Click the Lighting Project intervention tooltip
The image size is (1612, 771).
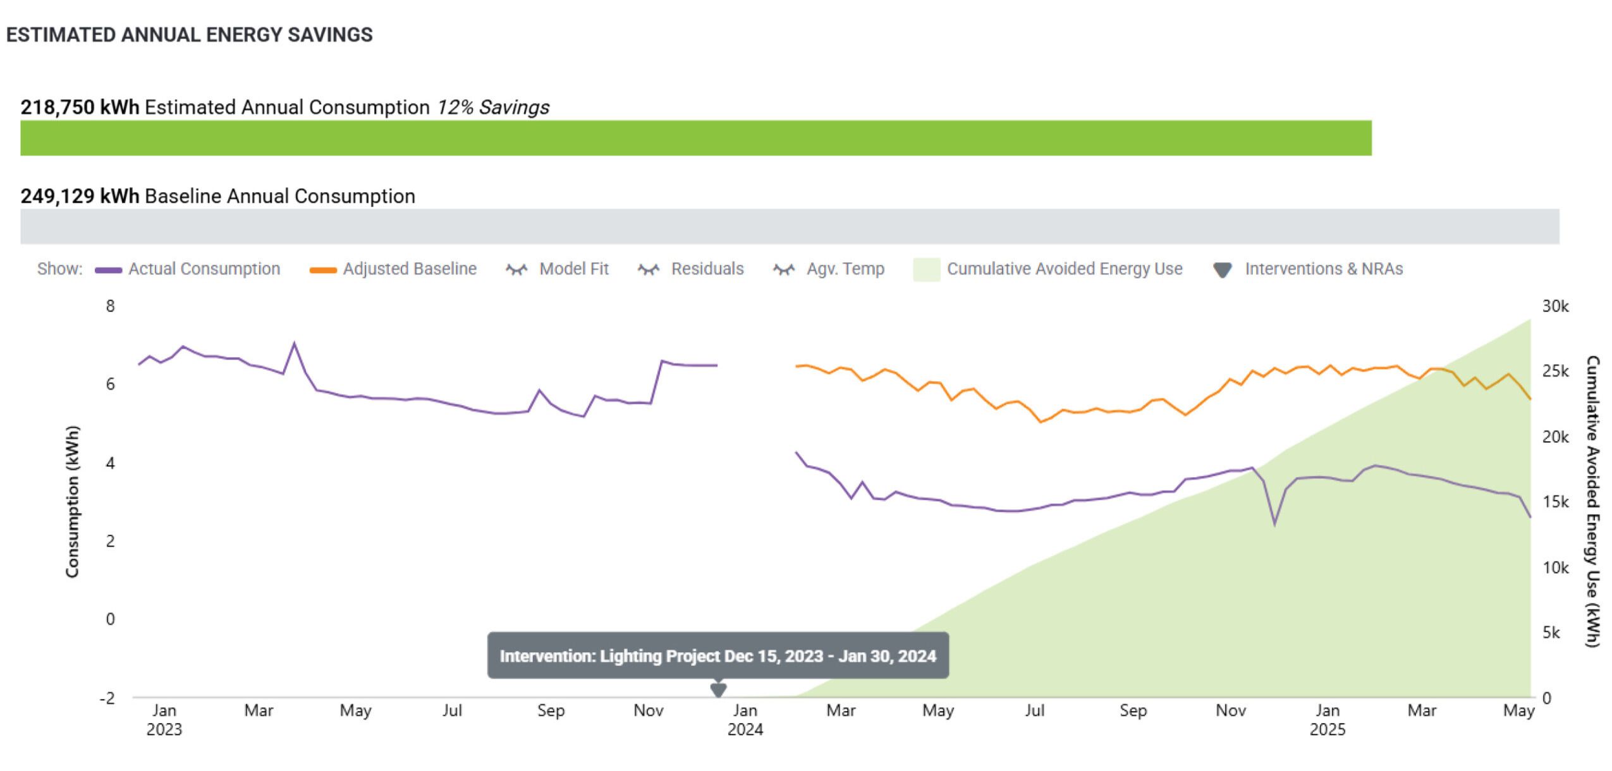click(717, 655)
